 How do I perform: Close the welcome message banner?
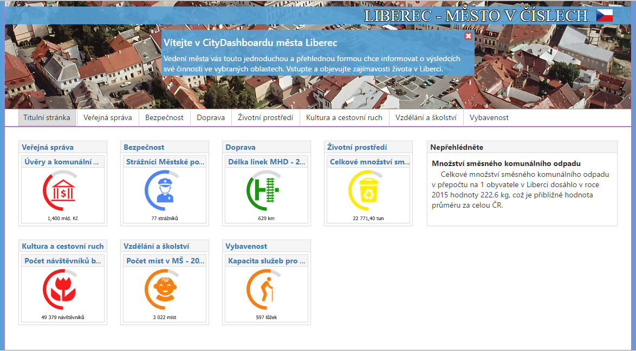[468, 36]
